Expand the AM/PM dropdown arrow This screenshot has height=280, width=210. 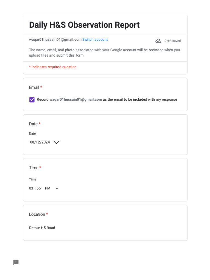[57, 189]
